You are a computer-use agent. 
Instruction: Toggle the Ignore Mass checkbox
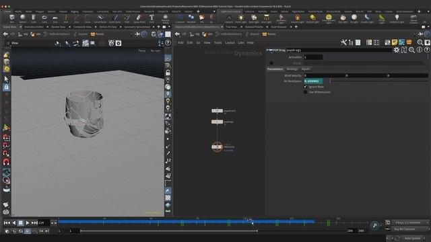tap(305, 87)
